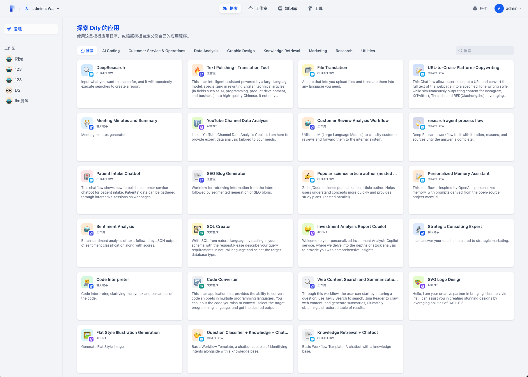Click the Investment Analysis Report Copilot icon
The width and height of the screenshot is (528, 377).
tap(308, 229)
